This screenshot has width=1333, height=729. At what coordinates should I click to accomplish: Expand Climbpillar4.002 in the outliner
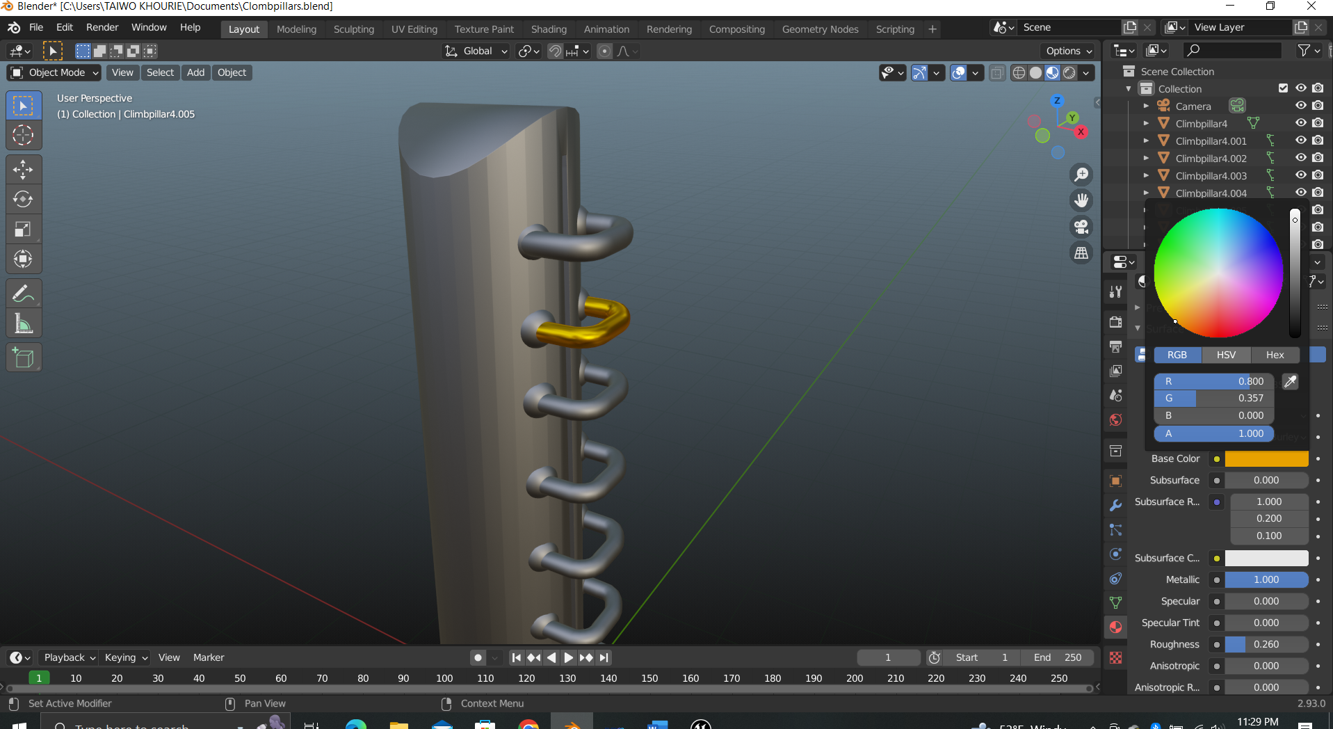1146,158
